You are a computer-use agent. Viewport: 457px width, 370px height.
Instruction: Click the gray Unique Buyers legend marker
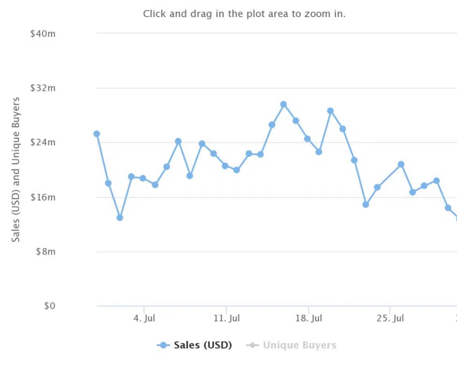pyautogui.click(x=252, y=345)
